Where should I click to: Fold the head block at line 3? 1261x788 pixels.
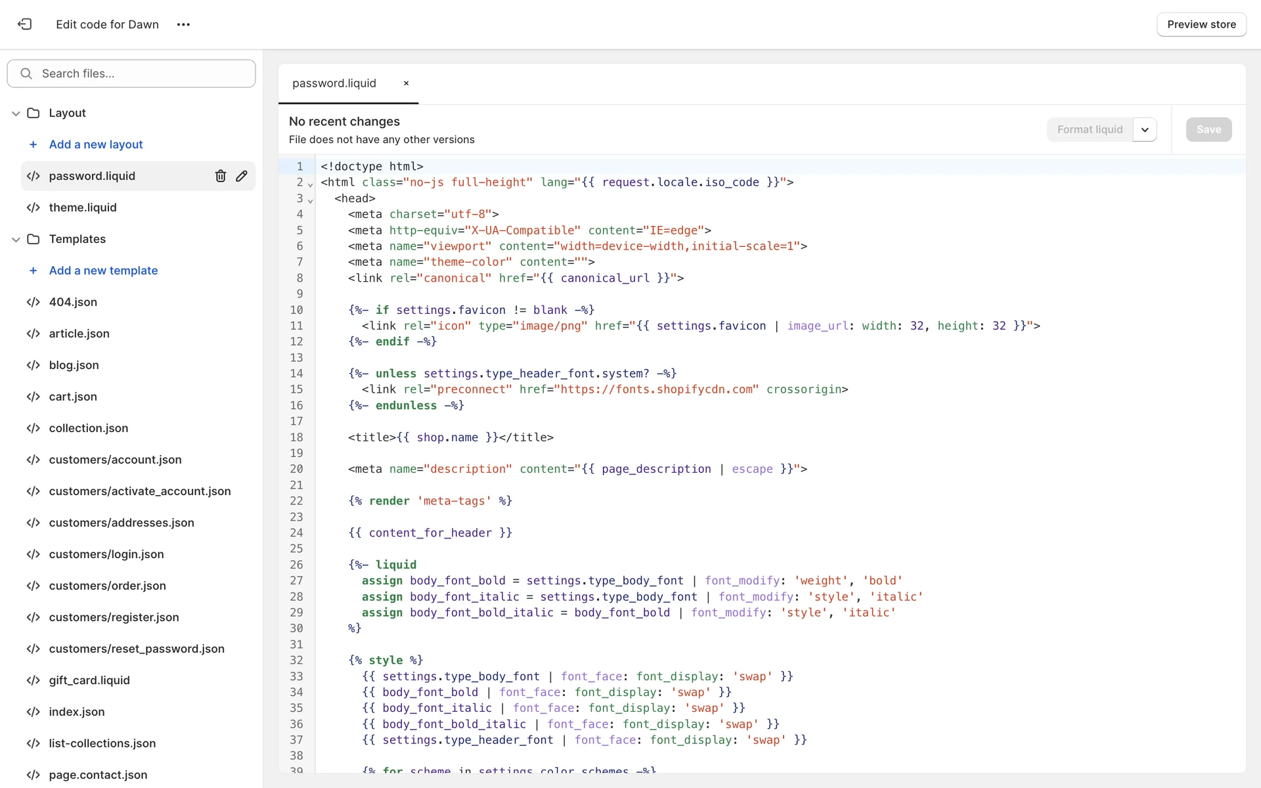click(311, 200)
